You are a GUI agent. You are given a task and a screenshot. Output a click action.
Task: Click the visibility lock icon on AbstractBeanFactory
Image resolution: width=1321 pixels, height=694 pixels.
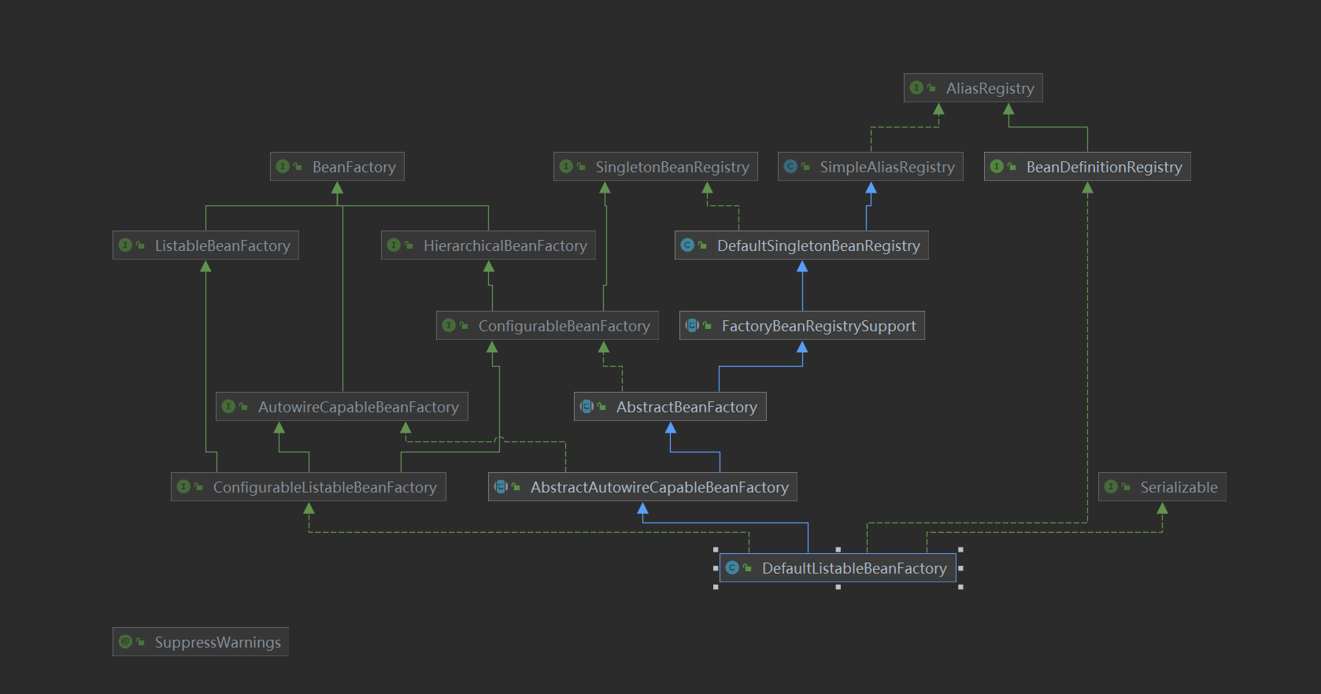coord(601,407)
